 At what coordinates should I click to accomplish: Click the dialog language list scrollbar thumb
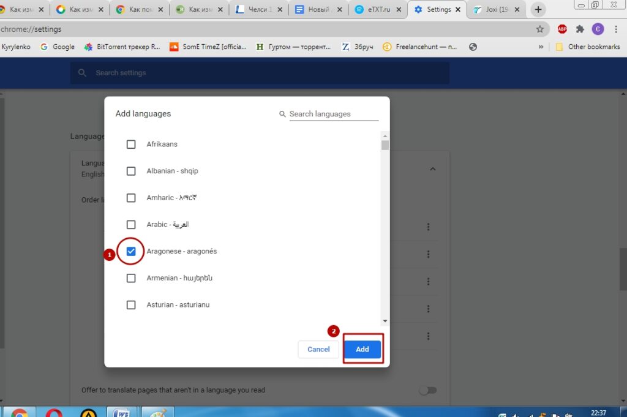coord(385,145)
